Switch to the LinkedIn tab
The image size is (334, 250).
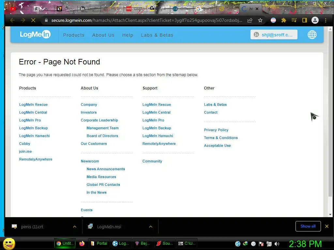tap(88, 9)
